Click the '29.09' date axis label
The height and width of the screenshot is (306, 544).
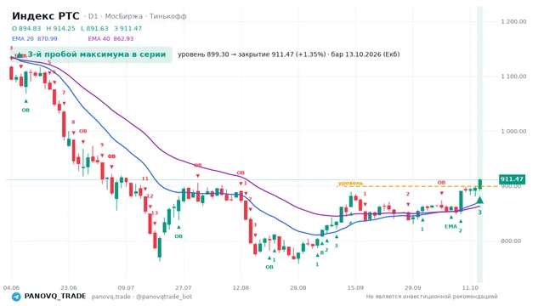click(412, 288)
